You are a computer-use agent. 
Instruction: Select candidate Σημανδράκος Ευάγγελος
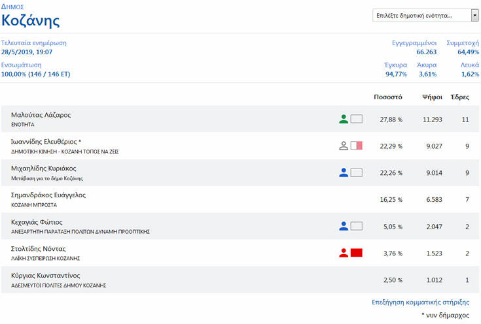click(x=48, y=195)
